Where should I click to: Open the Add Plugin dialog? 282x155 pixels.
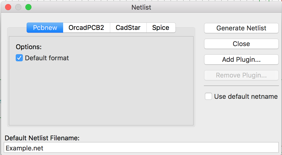[x=241, y=60]
